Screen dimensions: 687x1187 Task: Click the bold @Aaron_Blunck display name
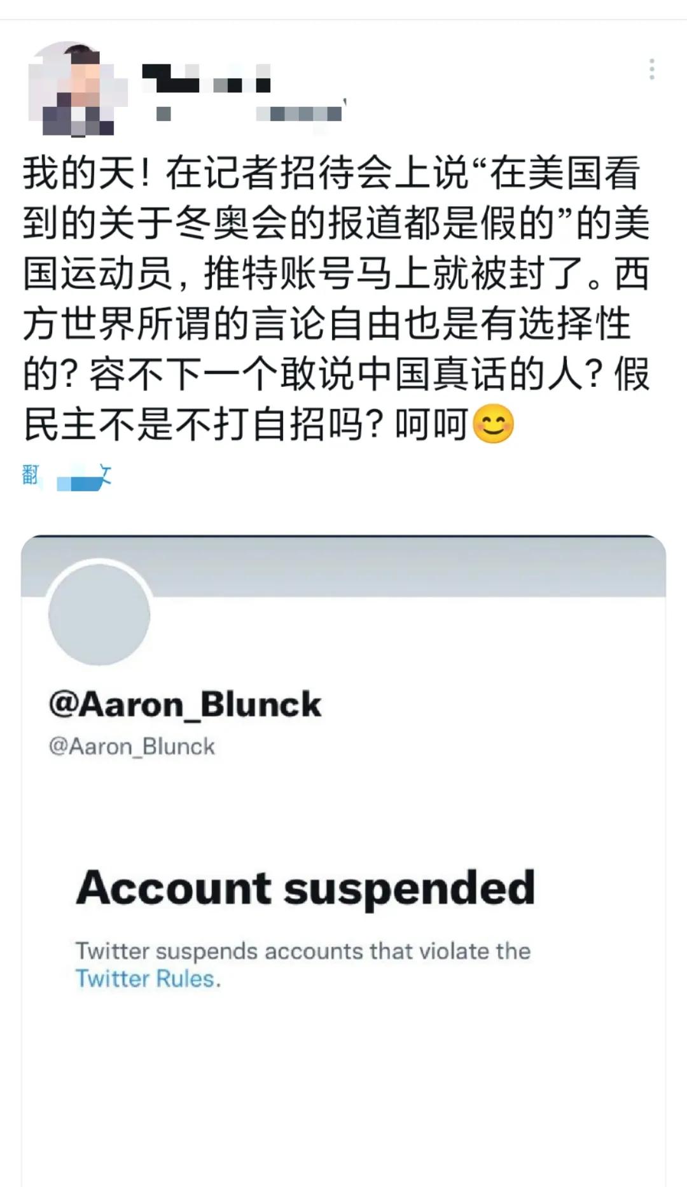pyautogui.click(x=185, y=705)
